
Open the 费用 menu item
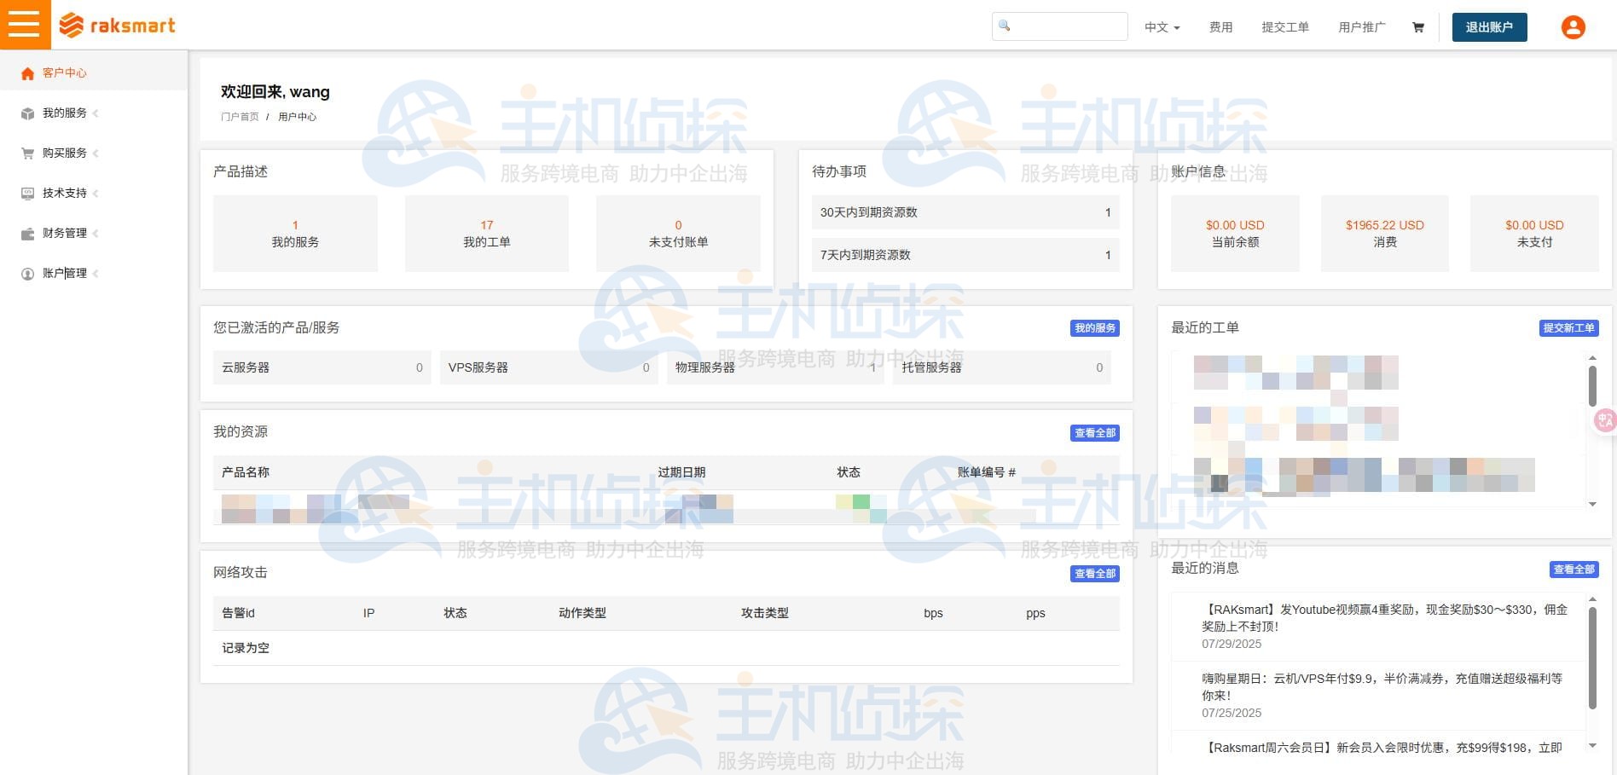[x=1220, y=26]
